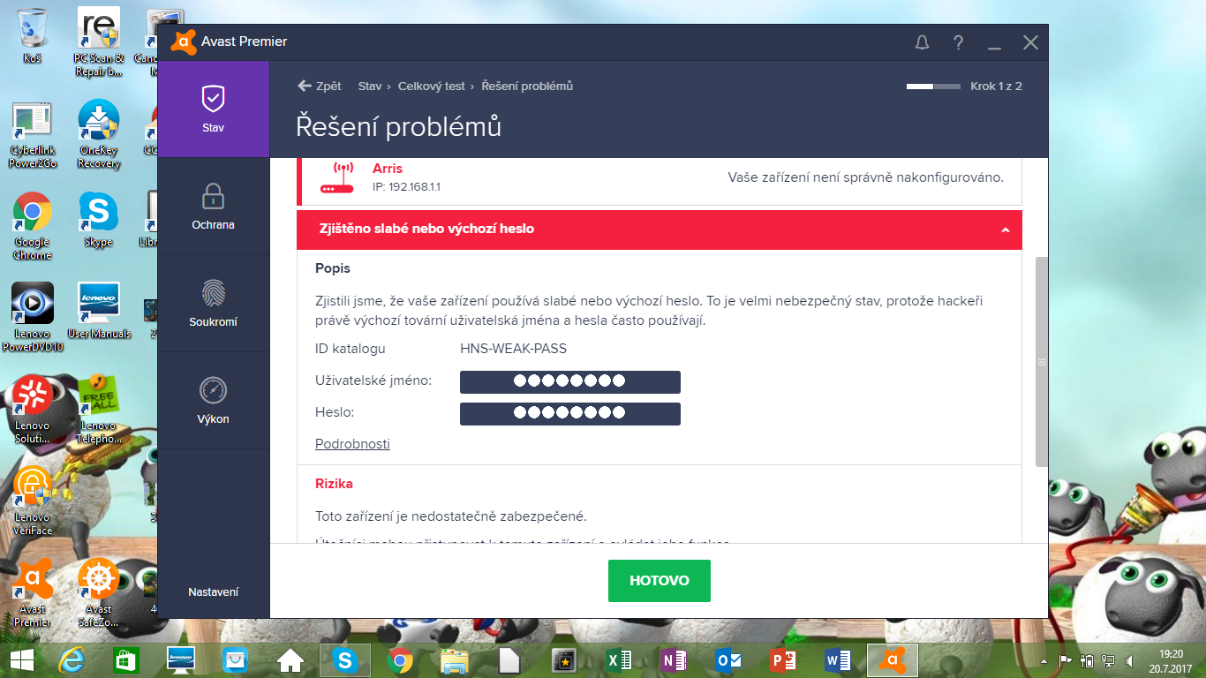Open Nastavení in Avast sidebar
1206x678 pixels.
[x=213, y=592]
